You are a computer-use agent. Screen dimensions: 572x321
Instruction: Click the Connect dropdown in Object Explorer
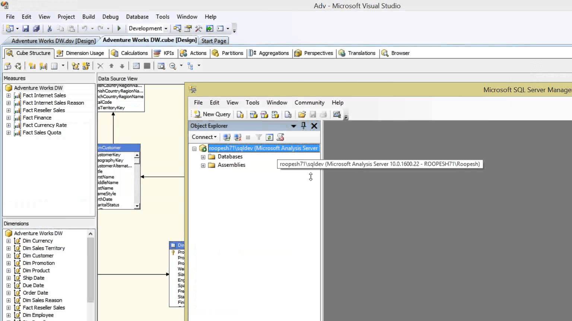pos(204,137)
